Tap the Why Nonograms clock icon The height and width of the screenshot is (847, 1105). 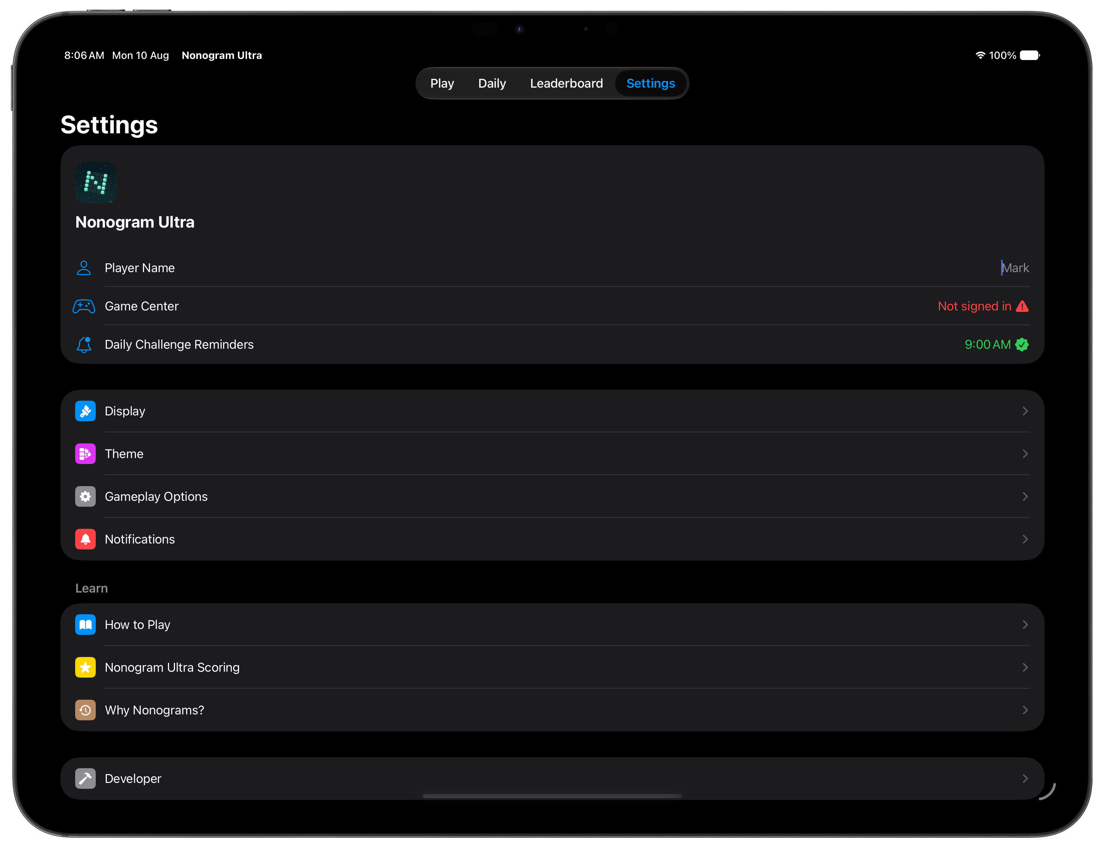pyautogui.click(x=85, y=710)
